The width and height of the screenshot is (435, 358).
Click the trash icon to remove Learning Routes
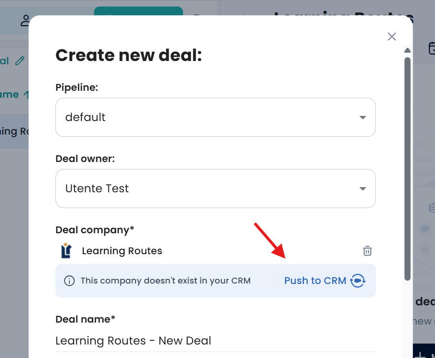367,251
